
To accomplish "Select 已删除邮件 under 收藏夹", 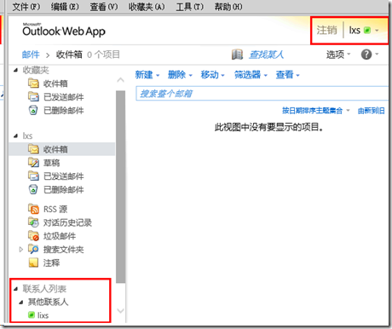I will [64, 110].
